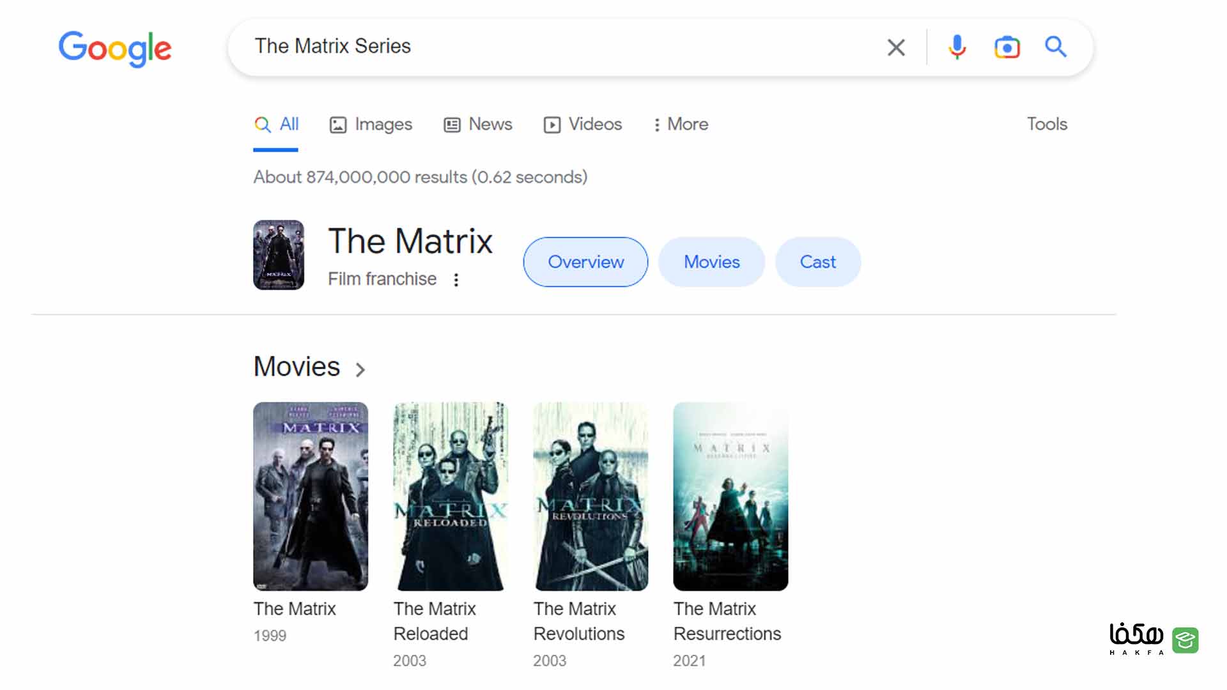The width and height of the screenshot is (1227, 690).
Task: Click inside the search field text
Action: click(x=333, y=46)
